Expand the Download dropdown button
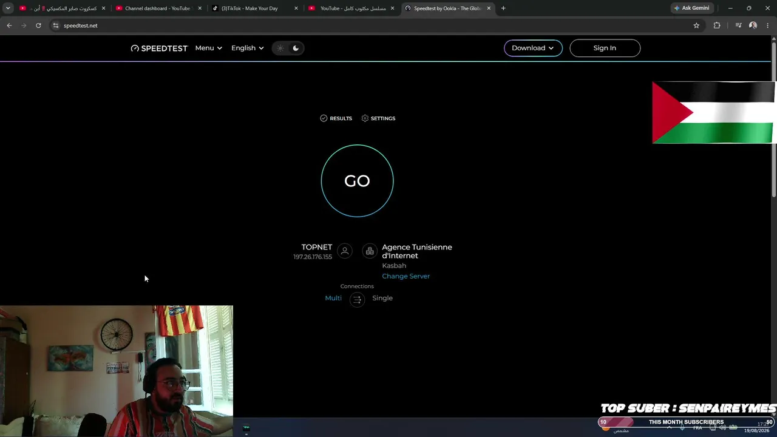 (533, 48)
